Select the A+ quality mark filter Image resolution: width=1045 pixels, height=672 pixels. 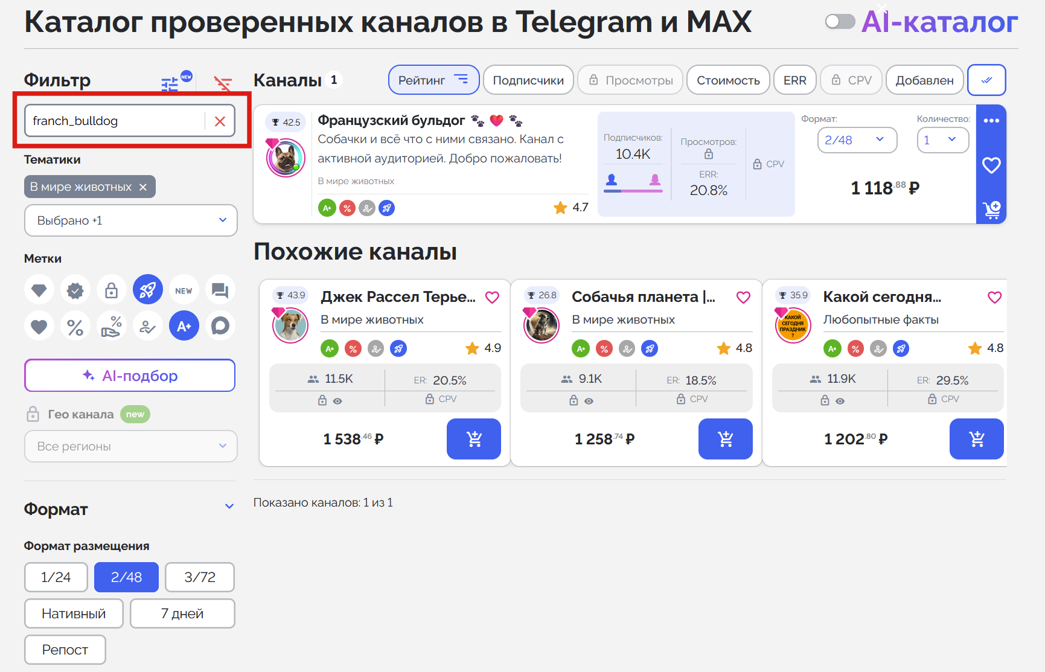[184, 325]
